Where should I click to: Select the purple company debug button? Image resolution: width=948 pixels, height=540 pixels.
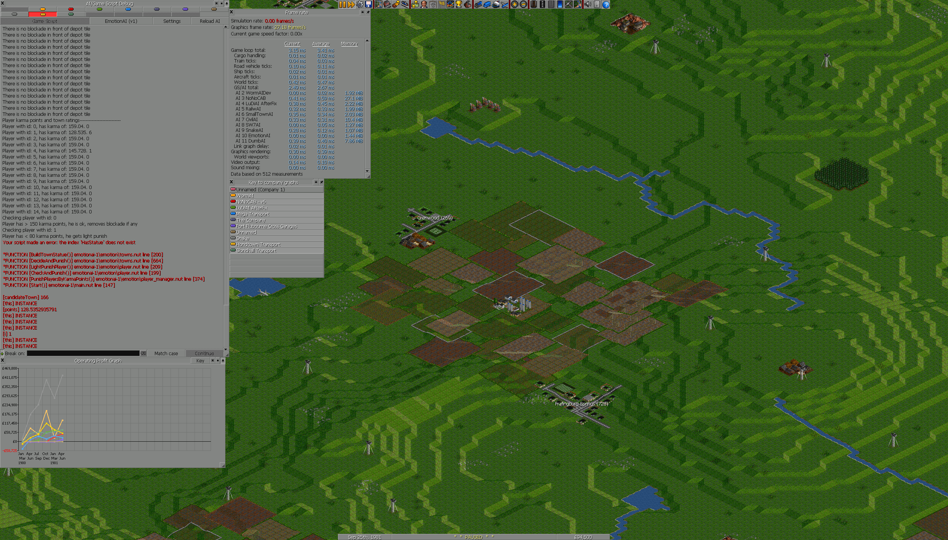click(185, 9)
